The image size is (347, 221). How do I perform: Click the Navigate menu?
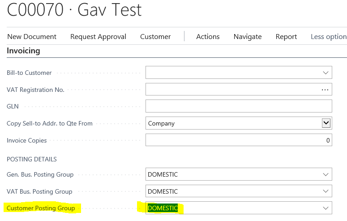248,37
